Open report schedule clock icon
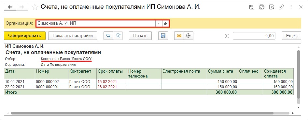This screenshot has height=120, width=308. (189, 36)
